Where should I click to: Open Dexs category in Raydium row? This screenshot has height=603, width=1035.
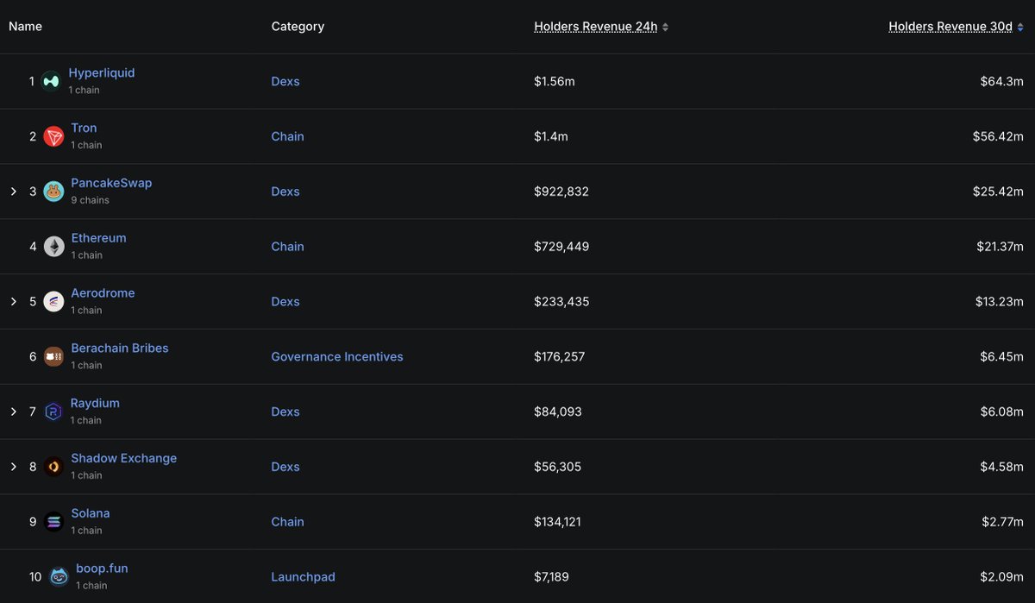pos(285,411)
